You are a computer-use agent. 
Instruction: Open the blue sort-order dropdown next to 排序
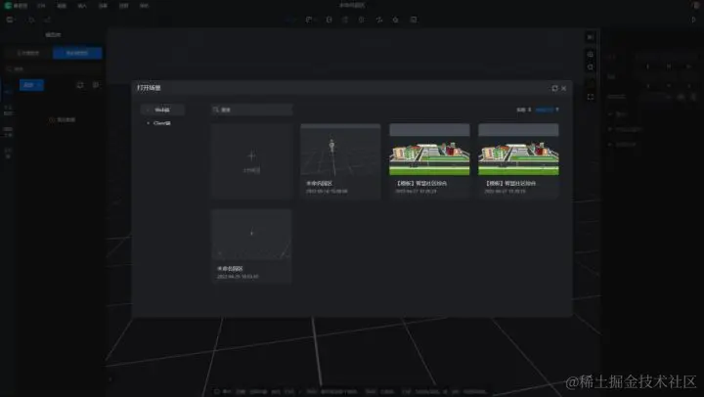(547, 110)
